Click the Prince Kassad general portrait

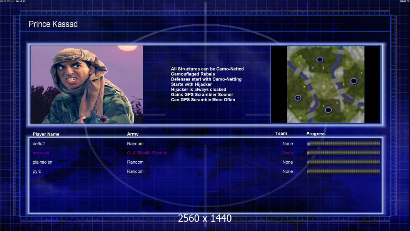[87, 84]
